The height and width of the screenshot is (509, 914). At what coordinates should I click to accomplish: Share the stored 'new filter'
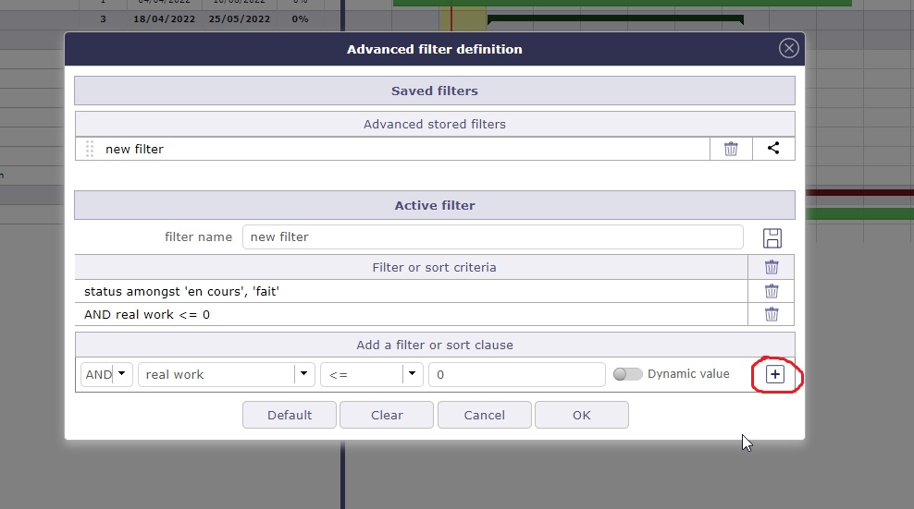click(773, 149)
